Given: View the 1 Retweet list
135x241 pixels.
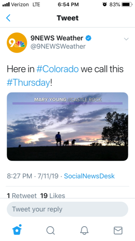Looking at the screenshot, I should coord(22,195).
